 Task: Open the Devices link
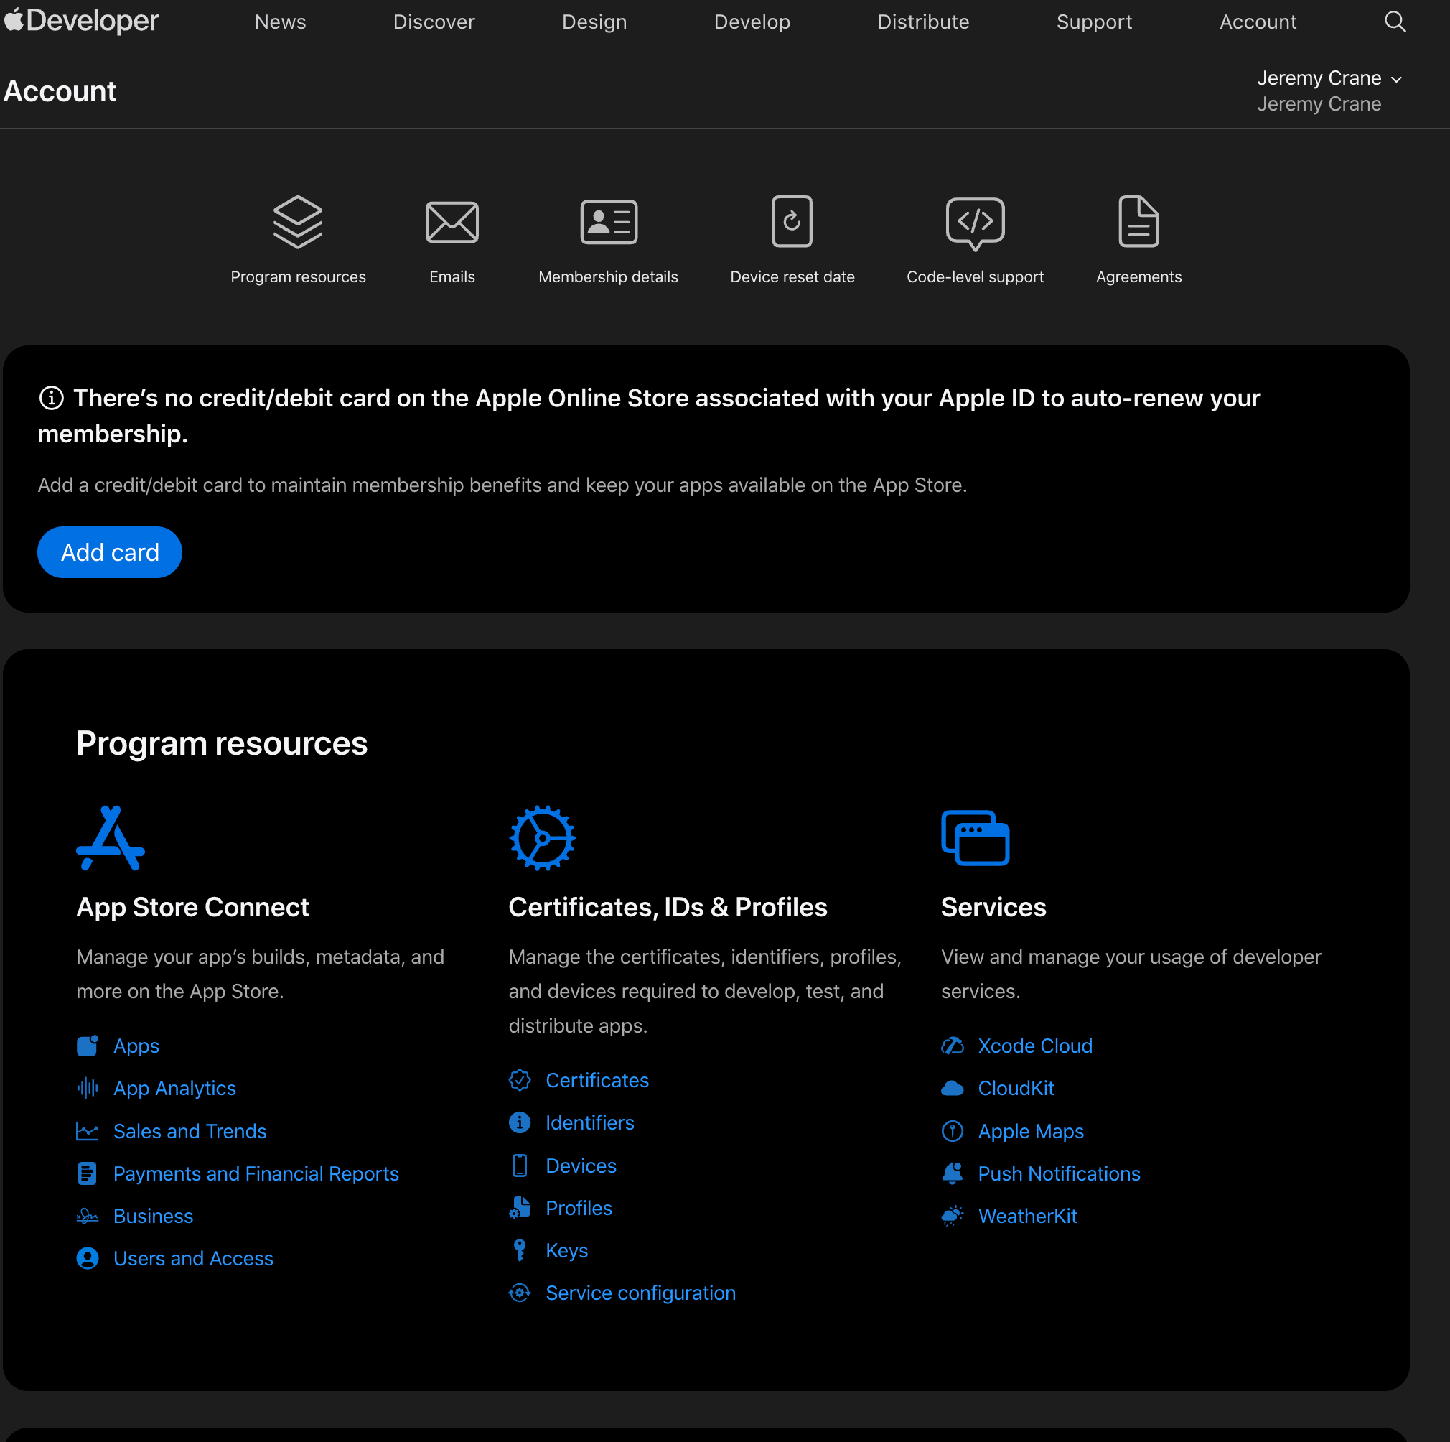tap(581, 1165)
